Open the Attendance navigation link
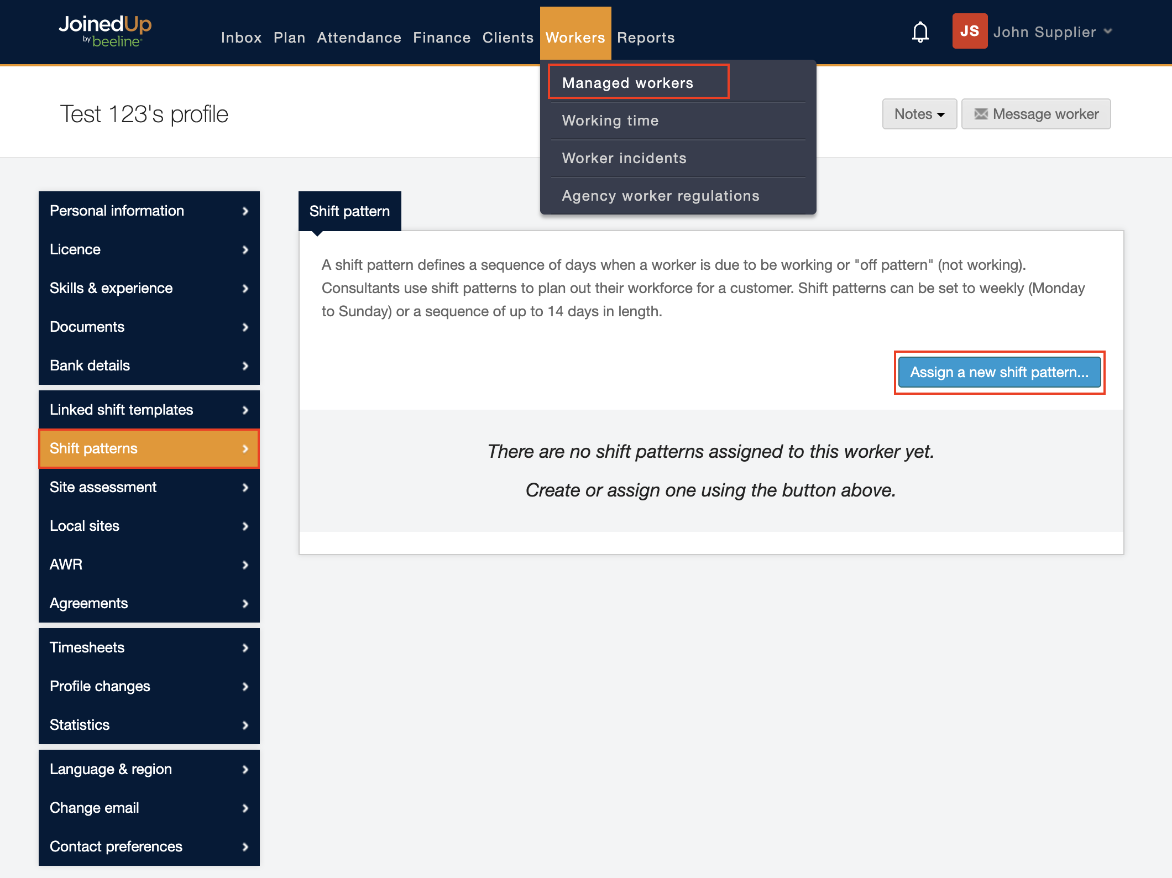Screen dimensions: 1172x878 tap(359, 38)
